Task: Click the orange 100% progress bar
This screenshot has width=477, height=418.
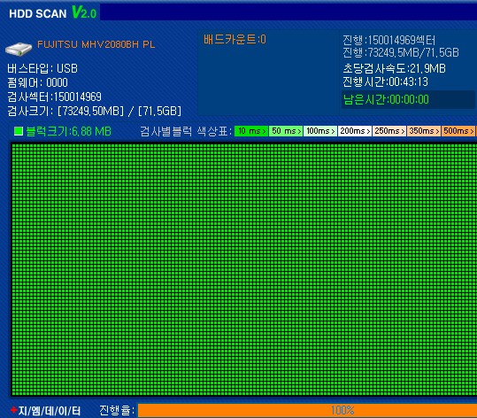Action: point(307,410)
